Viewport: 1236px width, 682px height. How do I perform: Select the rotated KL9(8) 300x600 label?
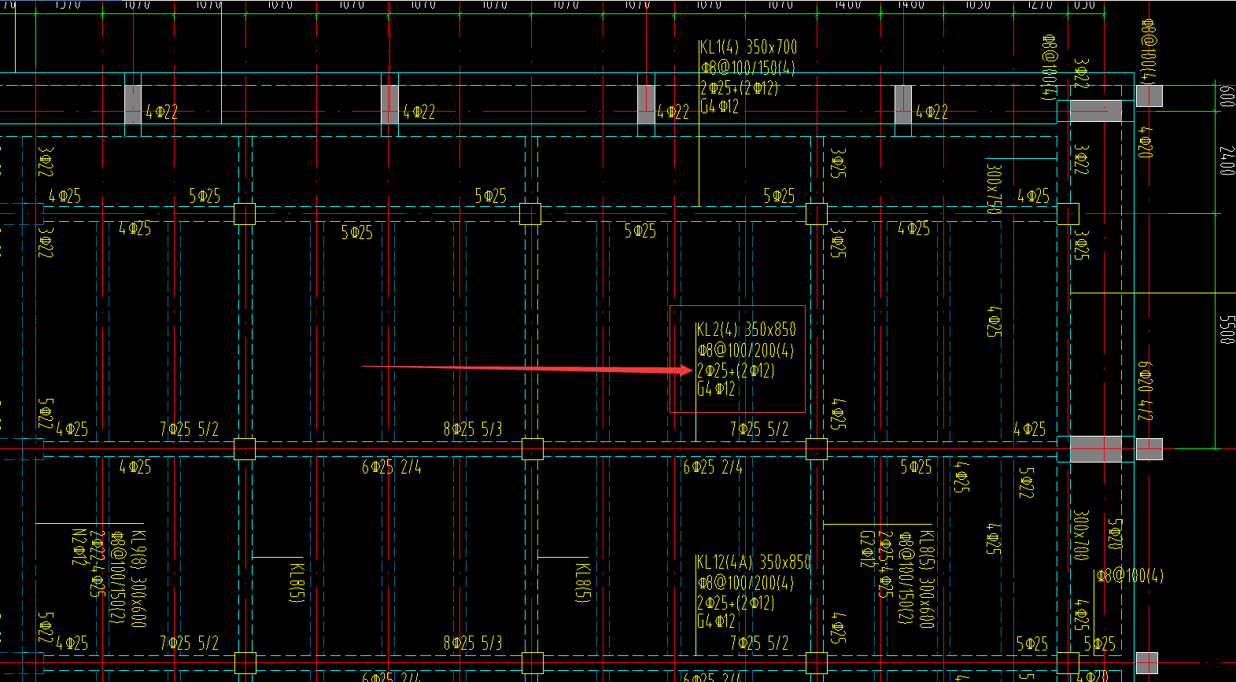(138, 578)
